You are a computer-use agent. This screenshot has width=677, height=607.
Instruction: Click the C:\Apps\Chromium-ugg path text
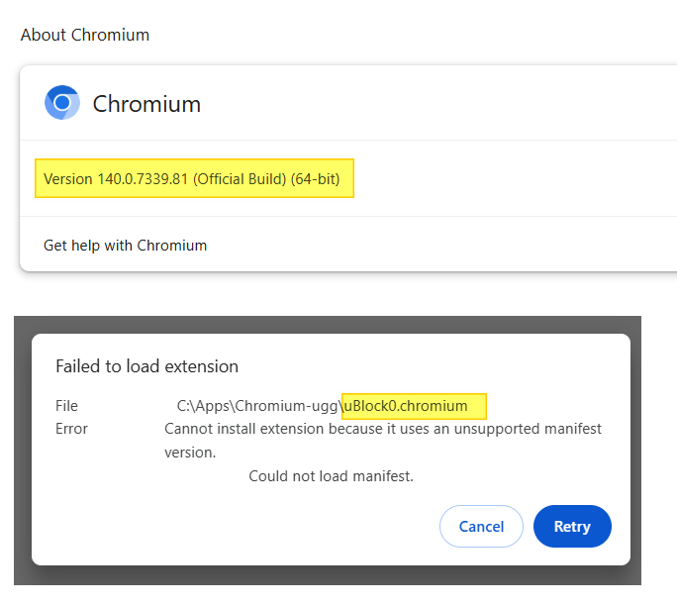click(259, 406)
